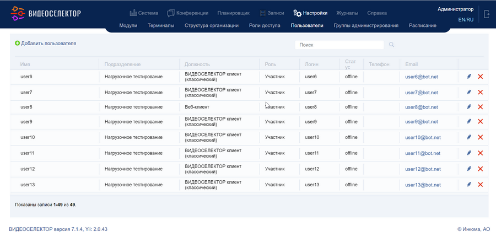
Task: Open the Записи menu
Action: point(272,13)
